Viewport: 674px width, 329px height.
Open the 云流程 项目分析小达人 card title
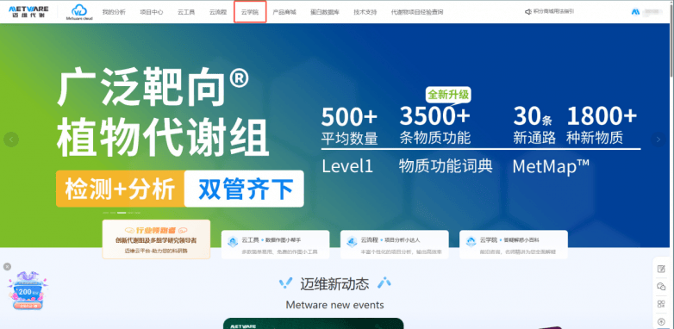coord(390,239)
